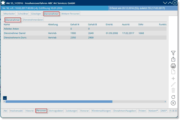Click Gehalt B value 2900

click(91, 38)
